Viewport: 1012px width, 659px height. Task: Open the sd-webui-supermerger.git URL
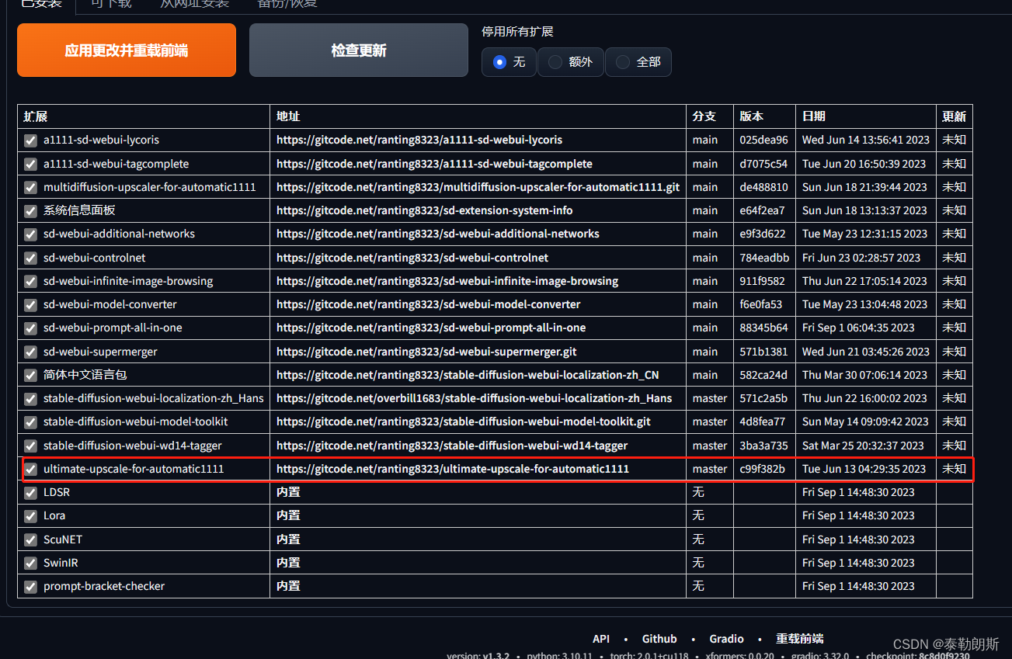coord(426,352)
